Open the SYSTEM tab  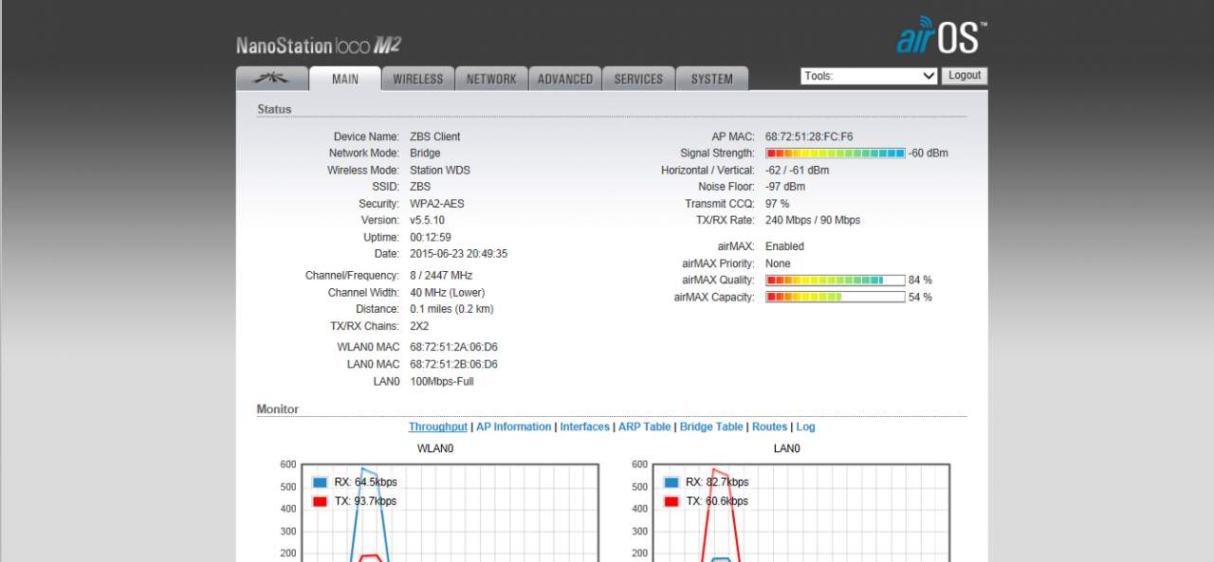click(x=711, y=79)
